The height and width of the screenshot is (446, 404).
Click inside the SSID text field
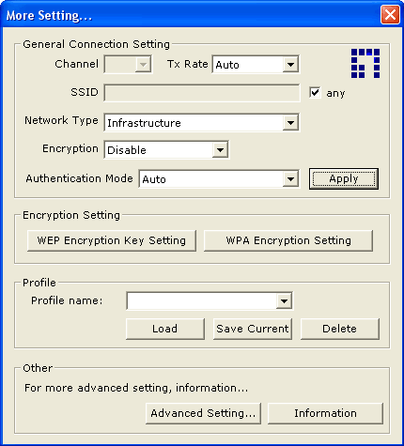(202, 93)
